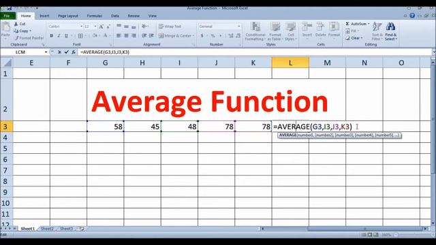The height and width of the screenshot is (245, 436).
Task: Open the Copy dropdown arrow
Action: click(x=30, y=31)
